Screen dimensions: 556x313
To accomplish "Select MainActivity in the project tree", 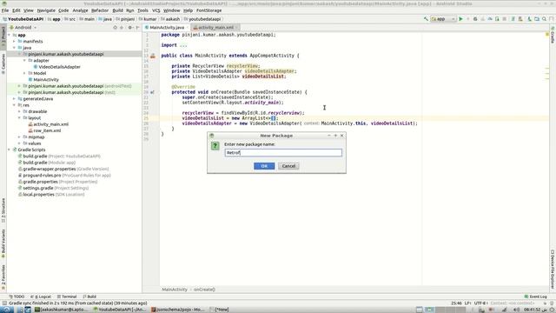I will tap(46, 80).
